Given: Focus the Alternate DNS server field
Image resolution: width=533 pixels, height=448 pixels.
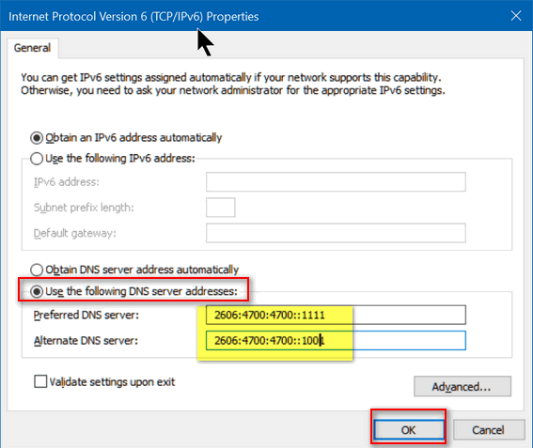Looking at the screenshot, I should [x=336, y=340].
